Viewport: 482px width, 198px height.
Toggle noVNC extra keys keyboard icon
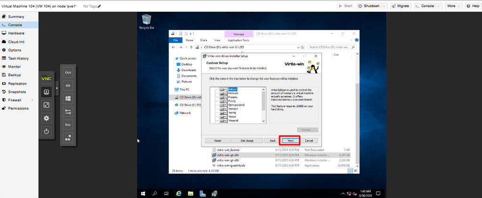point(46,92)
